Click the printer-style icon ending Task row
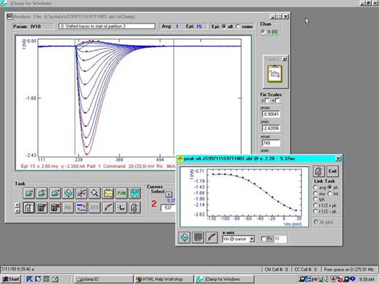Screen dimensions: 379x284 pyautogui.click(x=134, y=208)
